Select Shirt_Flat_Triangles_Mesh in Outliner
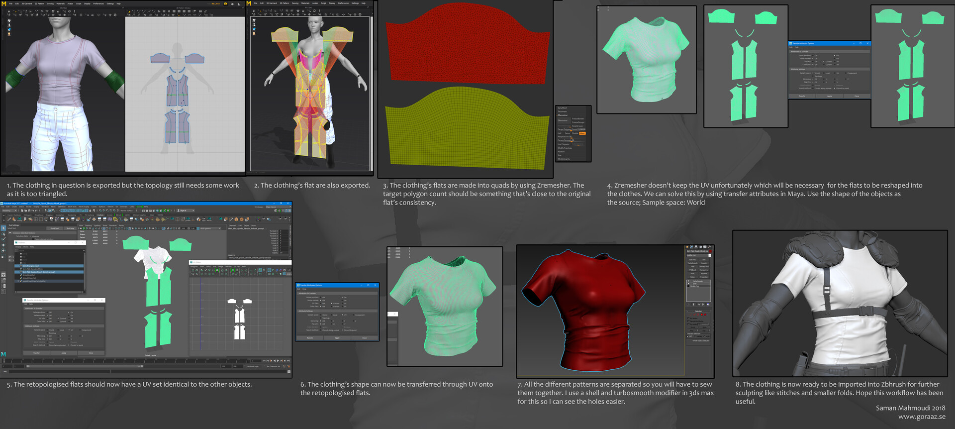Viewport: 955px width, 429px height. 49,269
